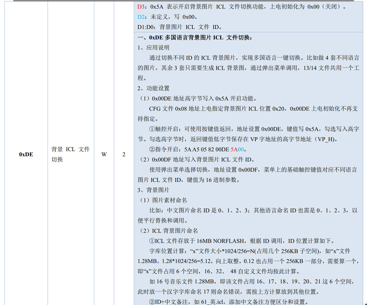Click the blue D2 label
The image size is (367, 305).
coord(141,17)
